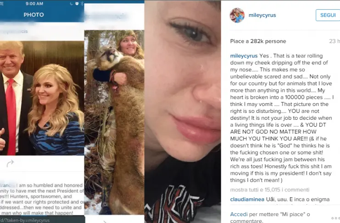This screenshot has height=223, width=340.
Task: Click the 9:00 AM clock in status bar
Action: [x=34, y=4]
